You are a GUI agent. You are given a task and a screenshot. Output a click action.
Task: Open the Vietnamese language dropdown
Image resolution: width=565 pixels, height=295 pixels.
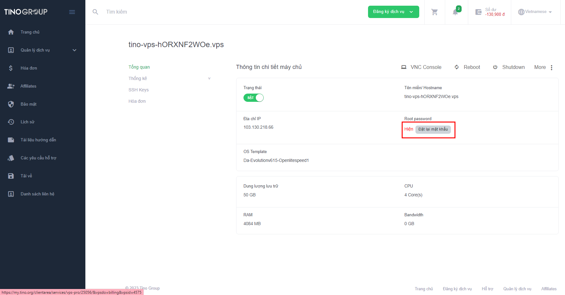(535, 12)
